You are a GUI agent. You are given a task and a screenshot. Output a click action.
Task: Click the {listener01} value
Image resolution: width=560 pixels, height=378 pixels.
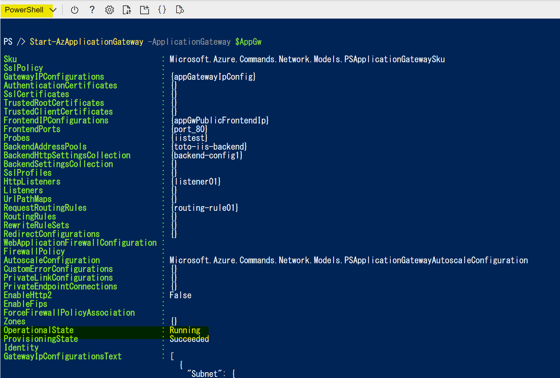tap(196, 182)
